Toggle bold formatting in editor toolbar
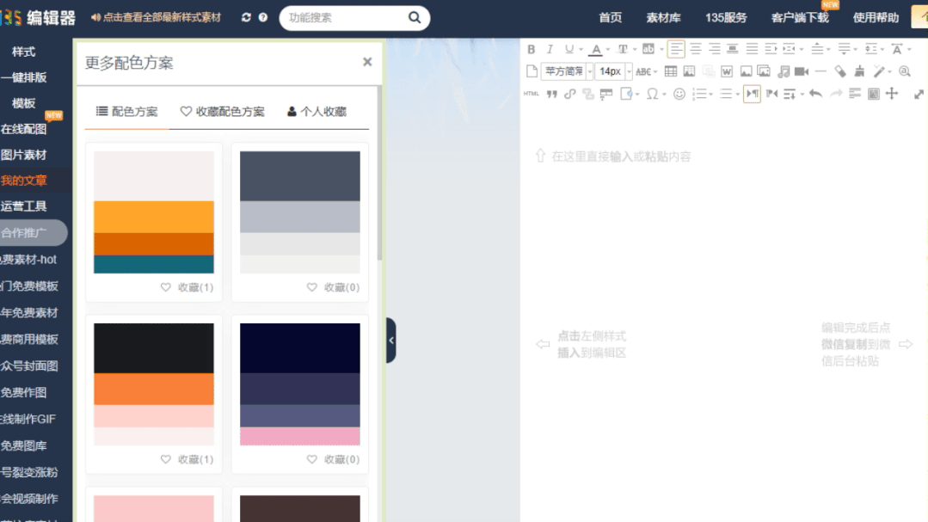Image resolution: width=928 pixels, height=522 pixels. click(531, 49)
